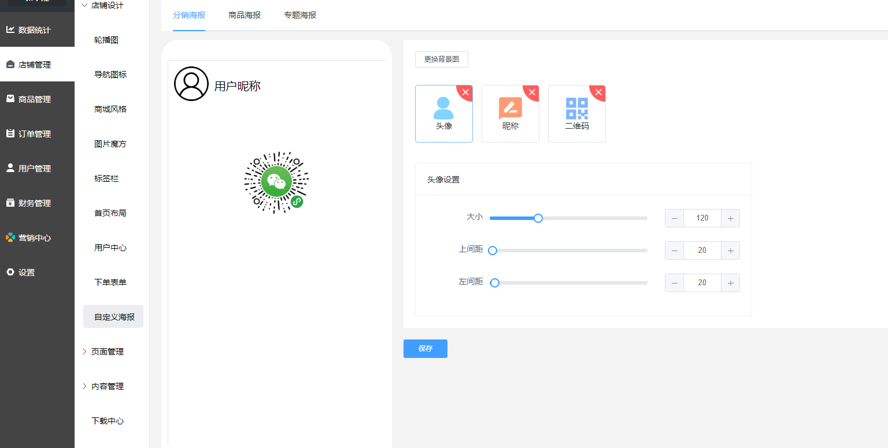Open 首页布局 in the submenu
888x448 pixels.
[110, 213]
